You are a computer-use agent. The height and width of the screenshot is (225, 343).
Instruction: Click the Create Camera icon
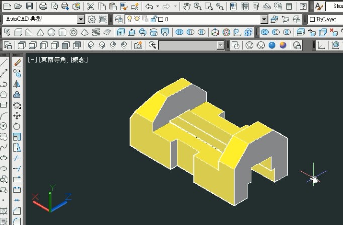click(138, 45)
